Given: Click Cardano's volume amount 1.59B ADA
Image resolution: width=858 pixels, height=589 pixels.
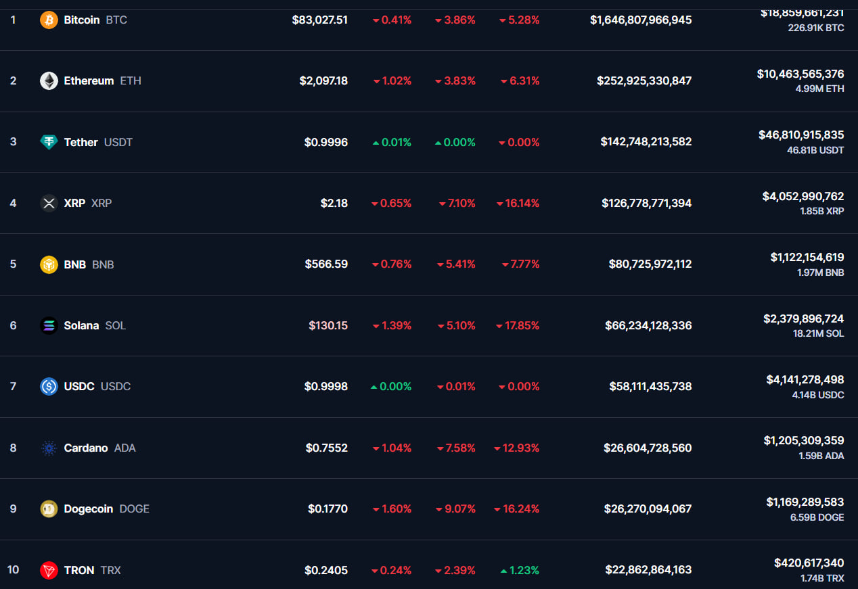Looking at the screenshot, I should (x=821, y=456).
